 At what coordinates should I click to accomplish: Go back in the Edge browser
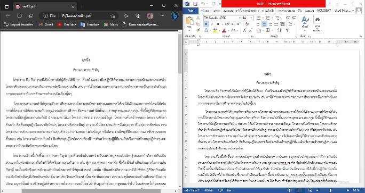pyautogui.click(x=7, y=16)
